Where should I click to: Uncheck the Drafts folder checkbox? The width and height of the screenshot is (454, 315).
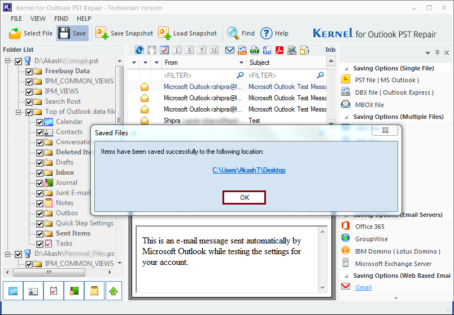[x=40, y=163]
